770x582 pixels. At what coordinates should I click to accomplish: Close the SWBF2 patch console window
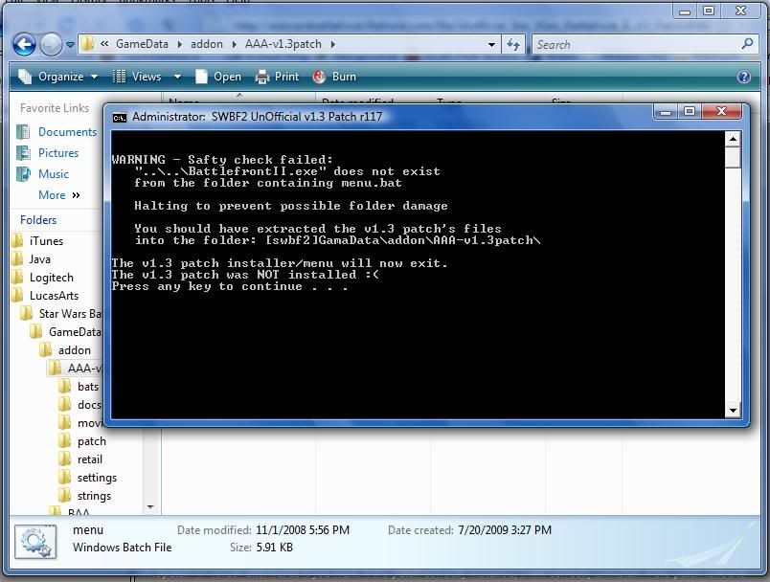721,112
